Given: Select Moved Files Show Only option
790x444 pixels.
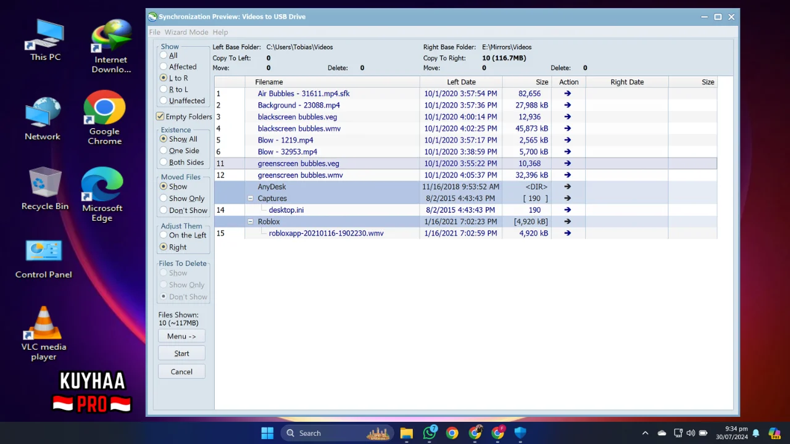Looking at the screenshot, I should [164, 199].
